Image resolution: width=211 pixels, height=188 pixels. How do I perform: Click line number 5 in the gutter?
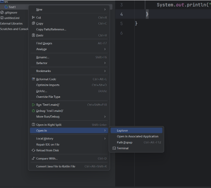(122, 24)
